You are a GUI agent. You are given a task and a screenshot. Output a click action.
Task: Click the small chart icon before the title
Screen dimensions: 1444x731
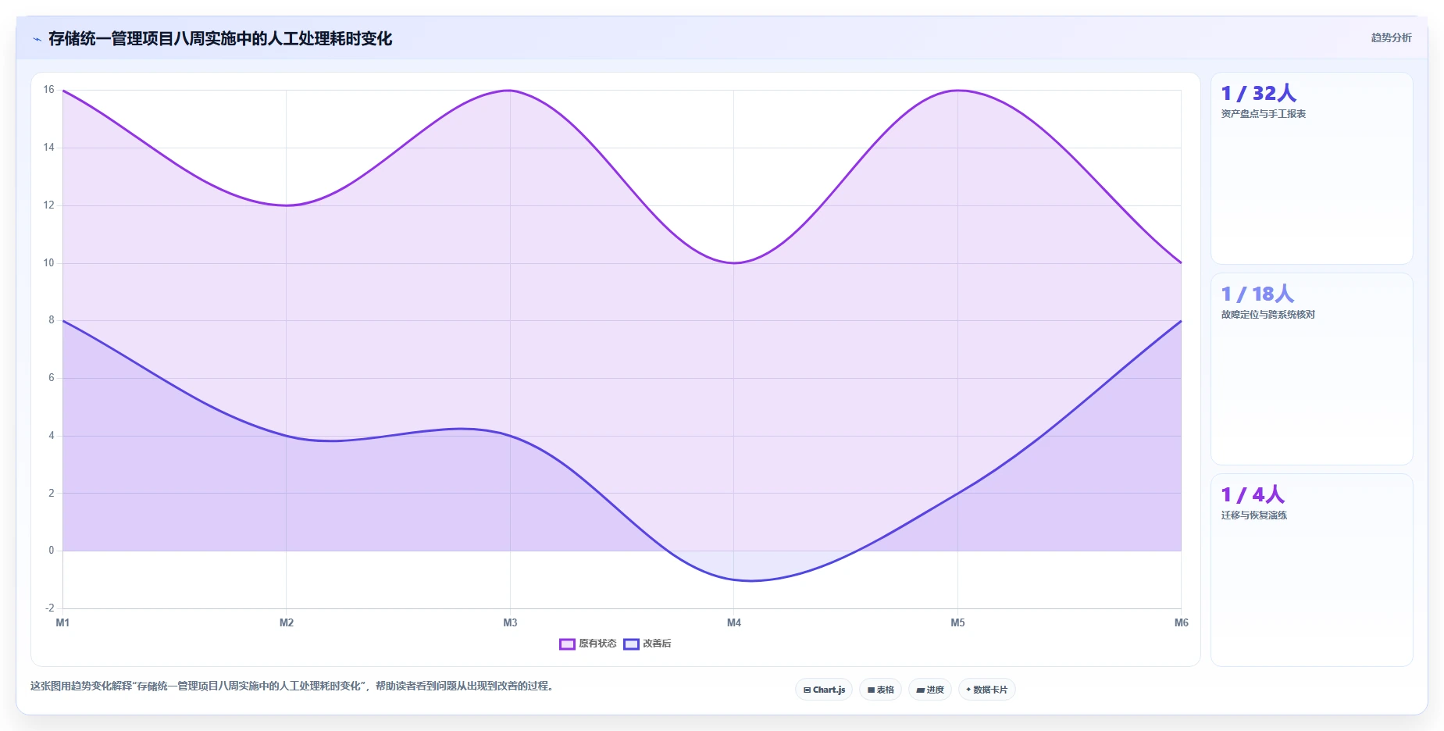pos(37,39)
